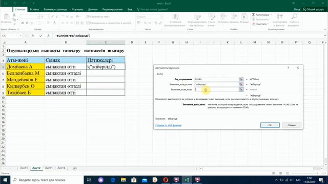Open Общий доступ sharing
Screen dimensions: 328x184
[313, 9]
